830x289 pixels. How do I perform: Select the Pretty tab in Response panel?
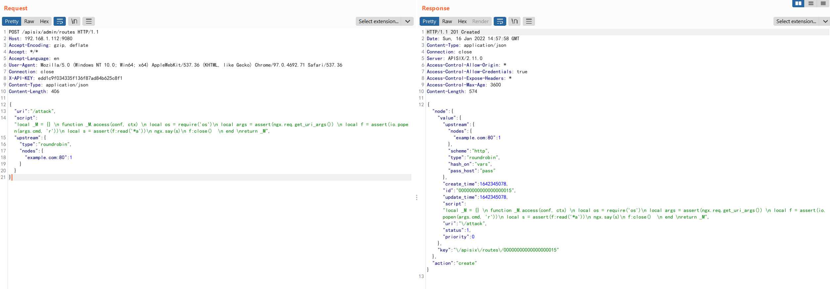[429, 21]
